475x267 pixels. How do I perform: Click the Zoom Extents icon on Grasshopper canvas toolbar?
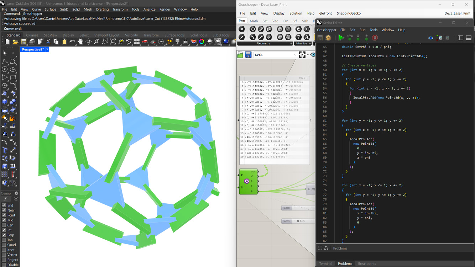(302, 55)
